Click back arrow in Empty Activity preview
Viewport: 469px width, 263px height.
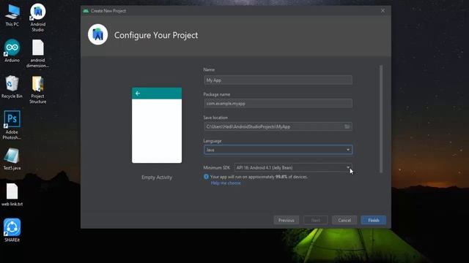click(x=138, y=94)
